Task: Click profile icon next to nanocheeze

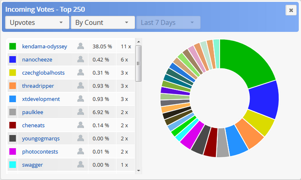Action: 80,60
